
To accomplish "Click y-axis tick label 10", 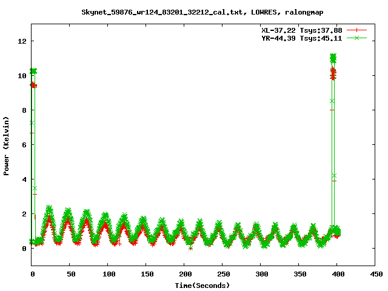I will 22,76.
